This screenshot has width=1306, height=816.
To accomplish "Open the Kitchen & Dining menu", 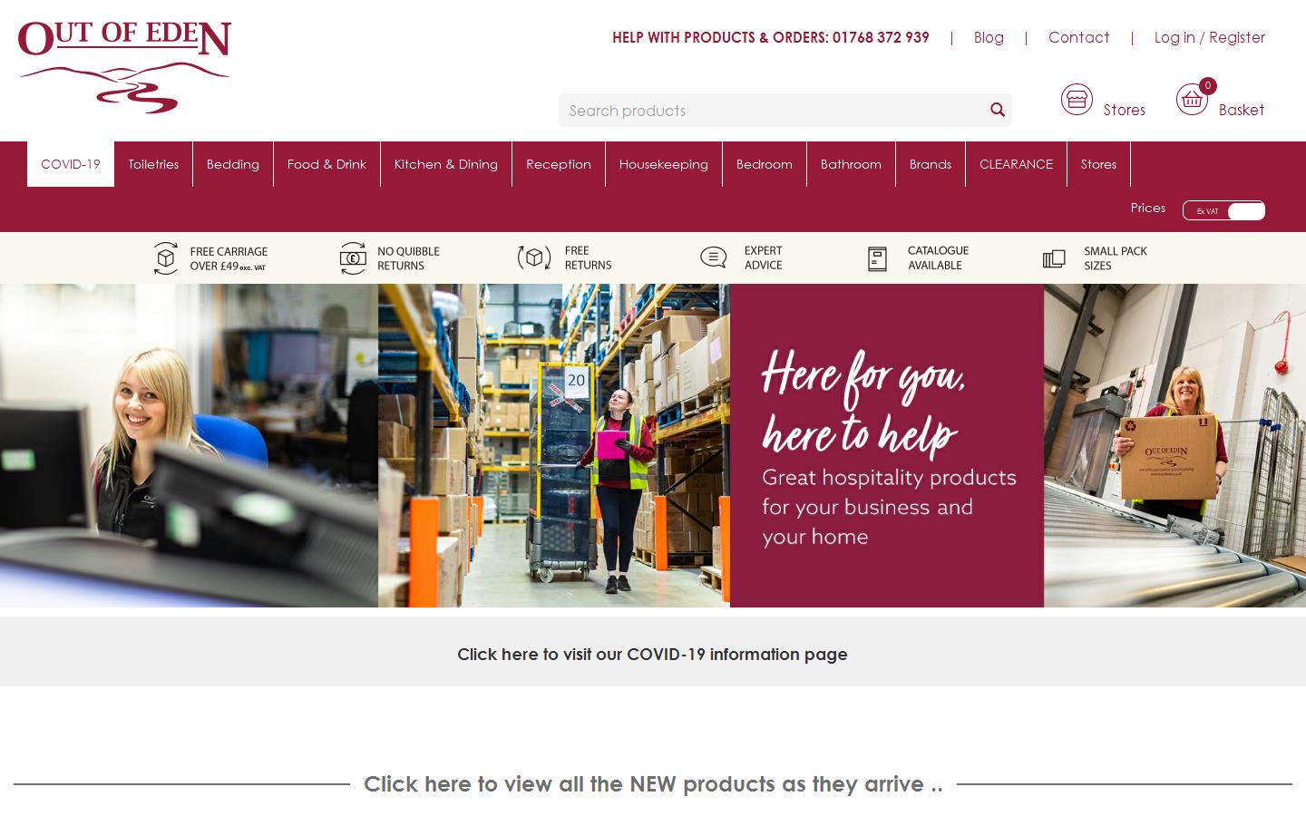I will [x=446, y=164].
